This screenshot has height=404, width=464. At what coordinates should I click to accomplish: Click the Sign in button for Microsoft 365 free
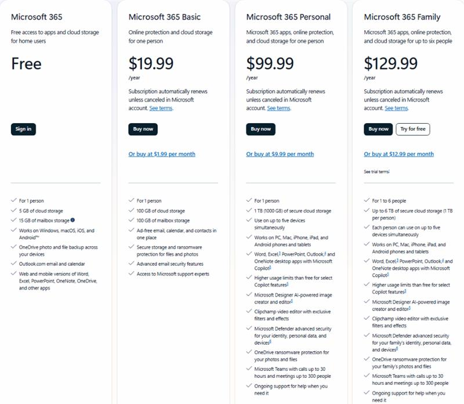pyautogui.click(x=23, y=129)
